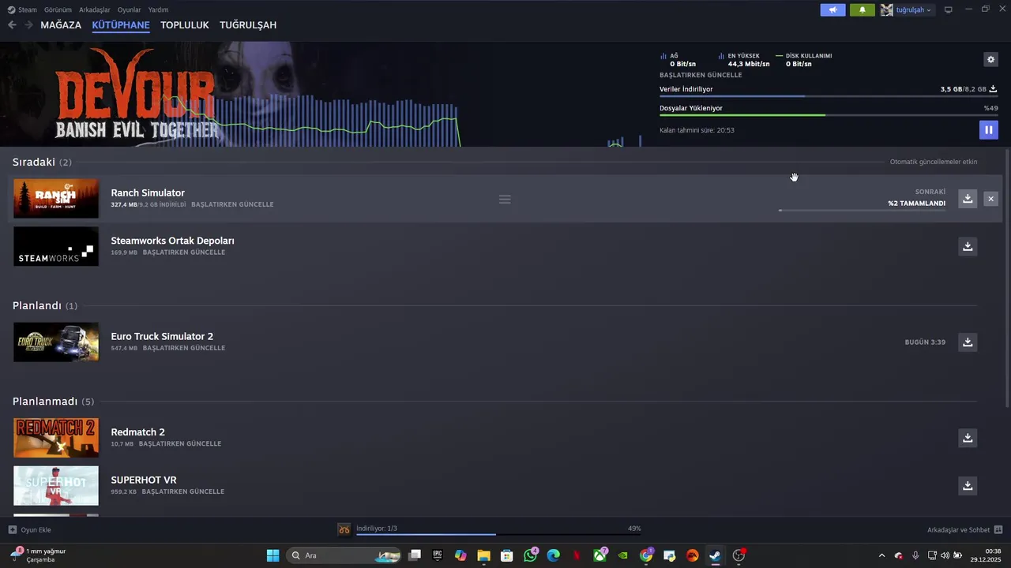Show hidden system tray icons chevron
The height and width of the screenshot is (568, 1011).
coord(881,555)
